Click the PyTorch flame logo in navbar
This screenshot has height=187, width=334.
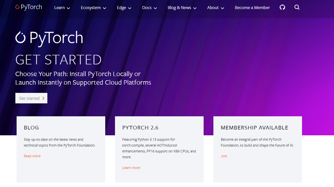point(17,7)
